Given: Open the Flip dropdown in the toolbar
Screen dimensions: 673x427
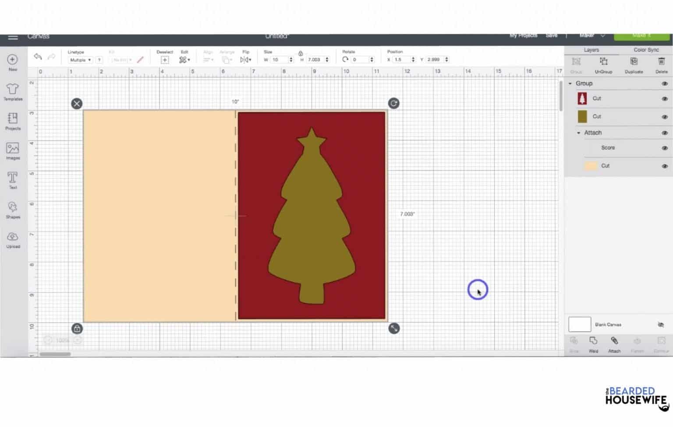Looking at the screenshot, I should click(x=246, y=59).
